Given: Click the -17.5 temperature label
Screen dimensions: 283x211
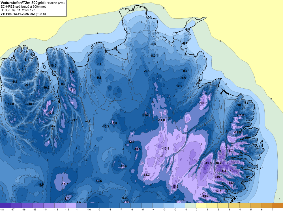Looking at the screenshot, I should click(x=175, y=186).
